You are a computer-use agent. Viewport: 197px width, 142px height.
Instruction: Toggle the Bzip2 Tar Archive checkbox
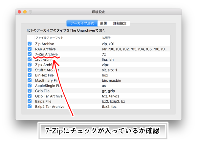tap(30, 106)
